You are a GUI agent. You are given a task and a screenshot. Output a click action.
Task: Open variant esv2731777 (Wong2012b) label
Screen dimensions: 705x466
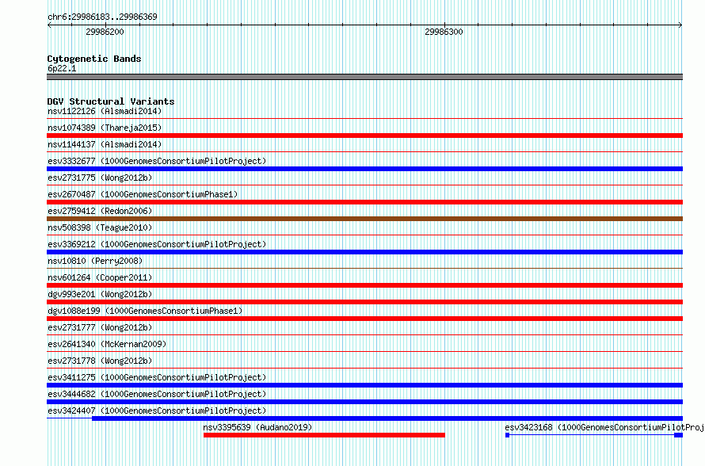pos(100,327)
